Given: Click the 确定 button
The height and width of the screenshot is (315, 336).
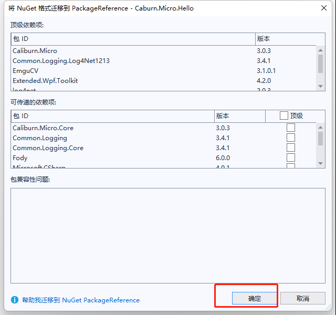Looking at the screenshot, I should (x=255, y=298).
